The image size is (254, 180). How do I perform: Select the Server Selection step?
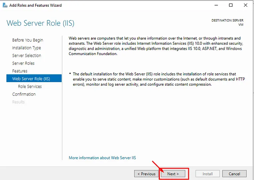26,56
